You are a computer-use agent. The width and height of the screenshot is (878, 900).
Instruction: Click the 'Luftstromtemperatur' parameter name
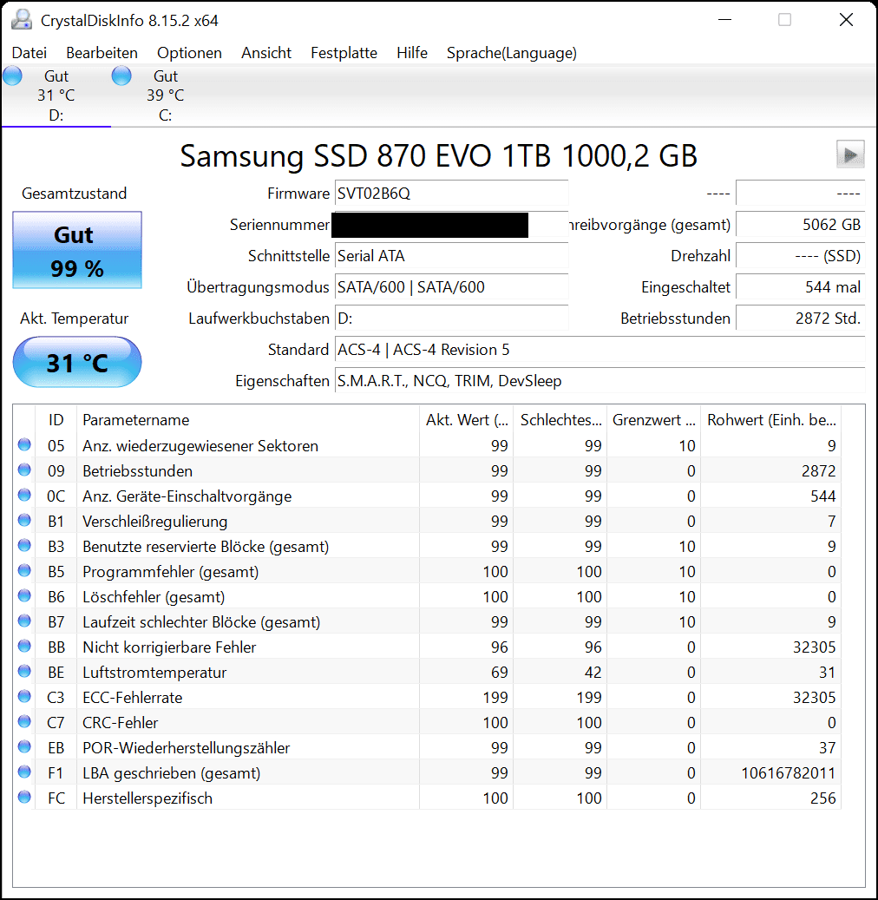coord(154,672)
